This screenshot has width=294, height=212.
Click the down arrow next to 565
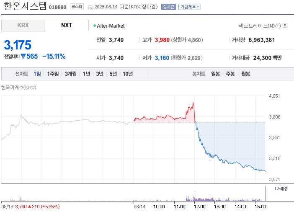pos(23,56)
